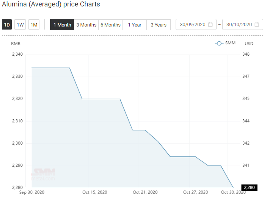Select the 1 Month range tab
267x200 pixels.
(62, 25)
